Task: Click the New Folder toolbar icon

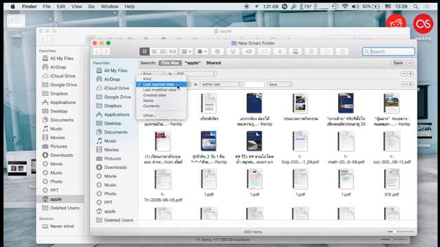Action: pos(327,51)
